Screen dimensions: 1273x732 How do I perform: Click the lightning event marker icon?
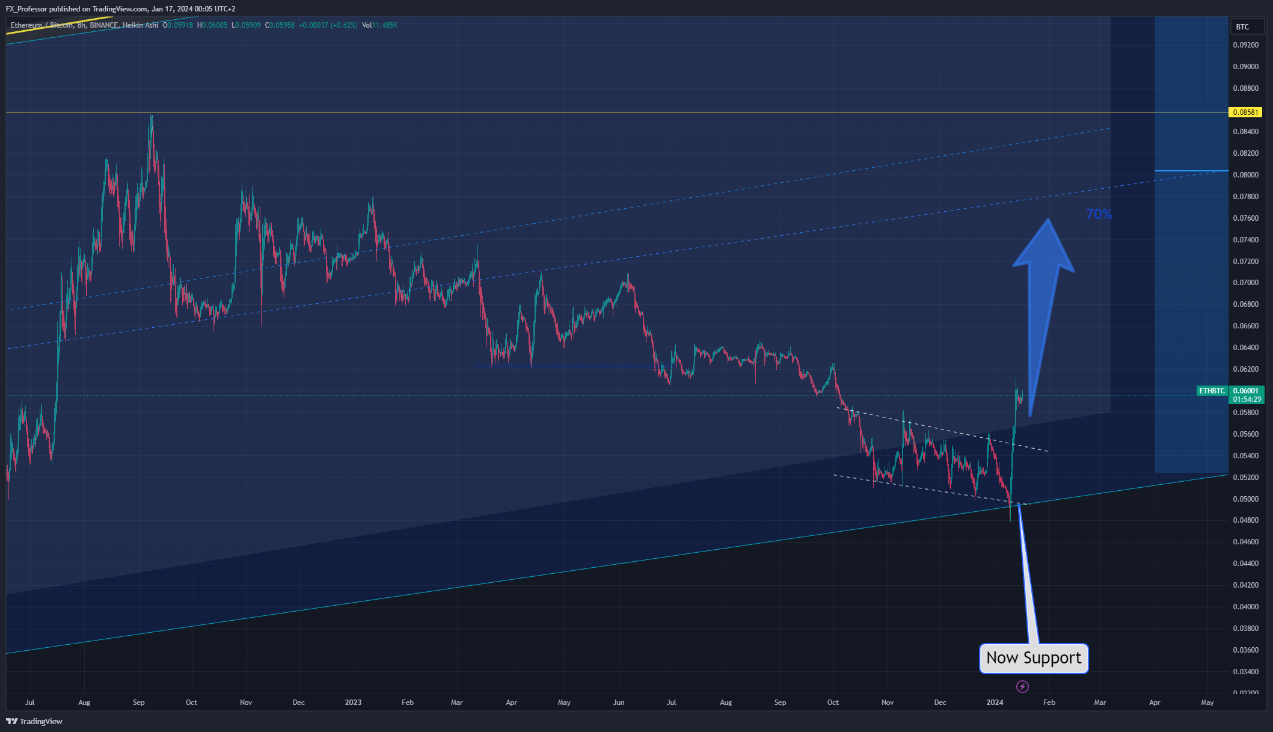tap(1022, 686)
